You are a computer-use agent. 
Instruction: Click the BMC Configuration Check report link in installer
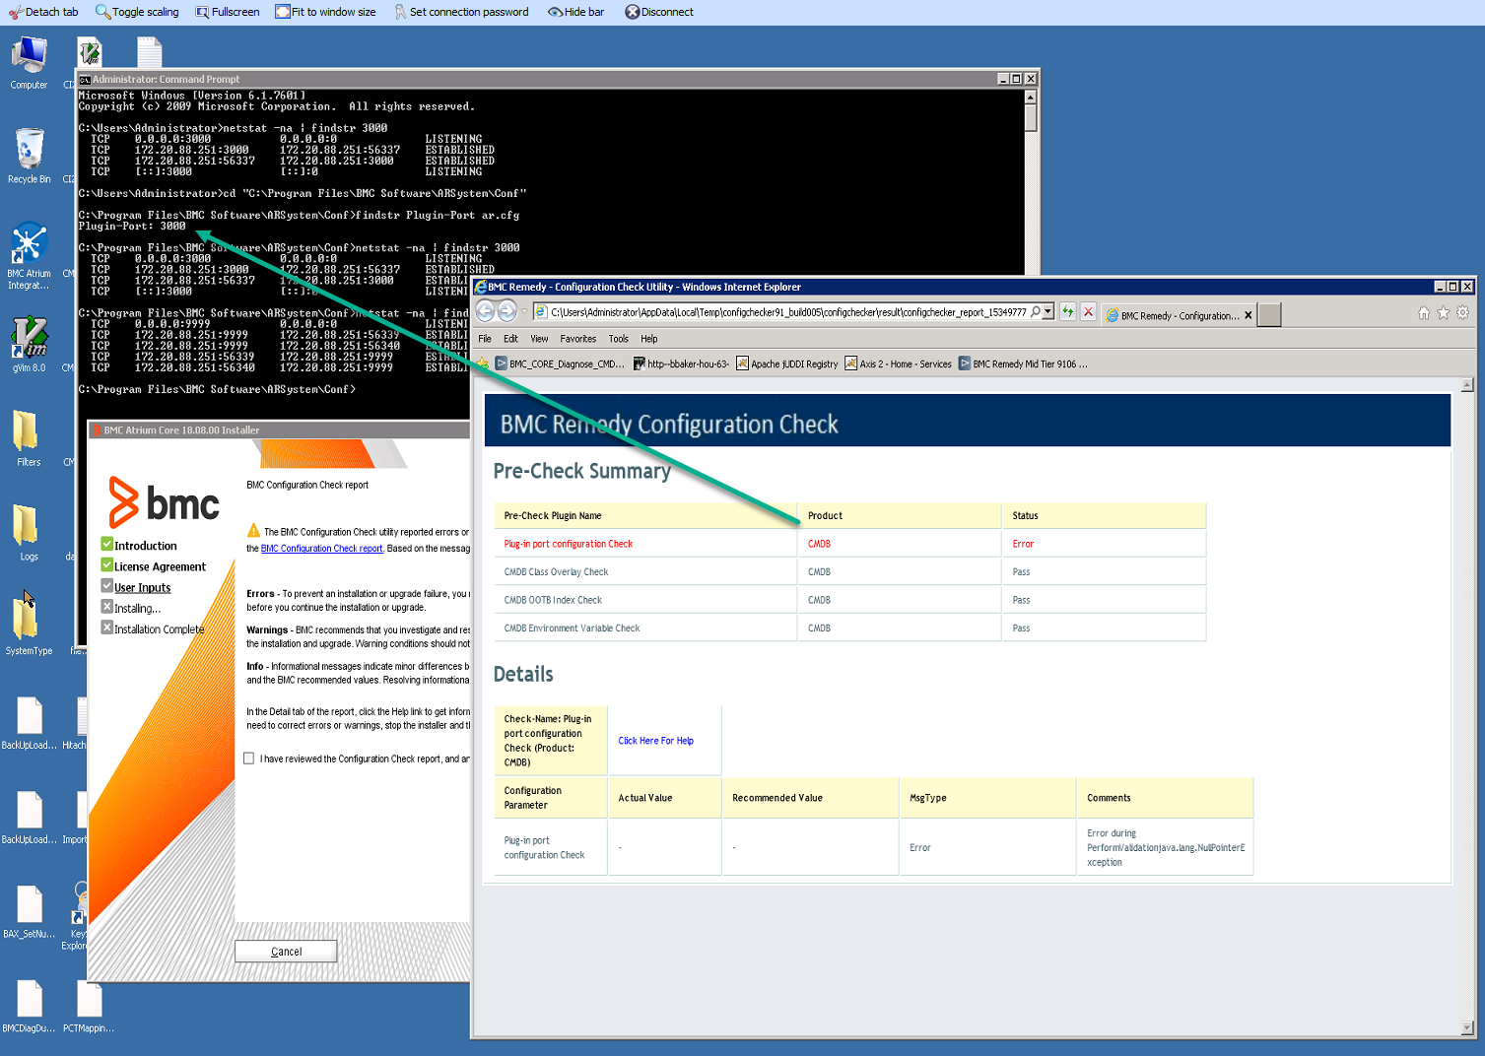(x=322, y=549)
